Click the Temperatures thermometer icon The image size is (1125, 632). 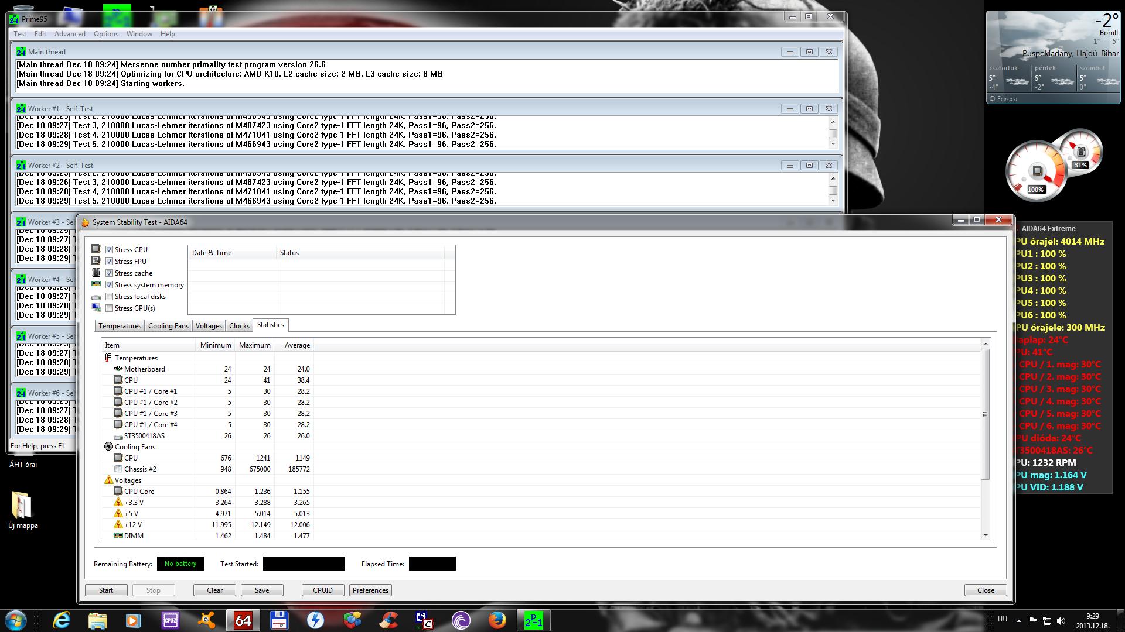pos(108,358)
